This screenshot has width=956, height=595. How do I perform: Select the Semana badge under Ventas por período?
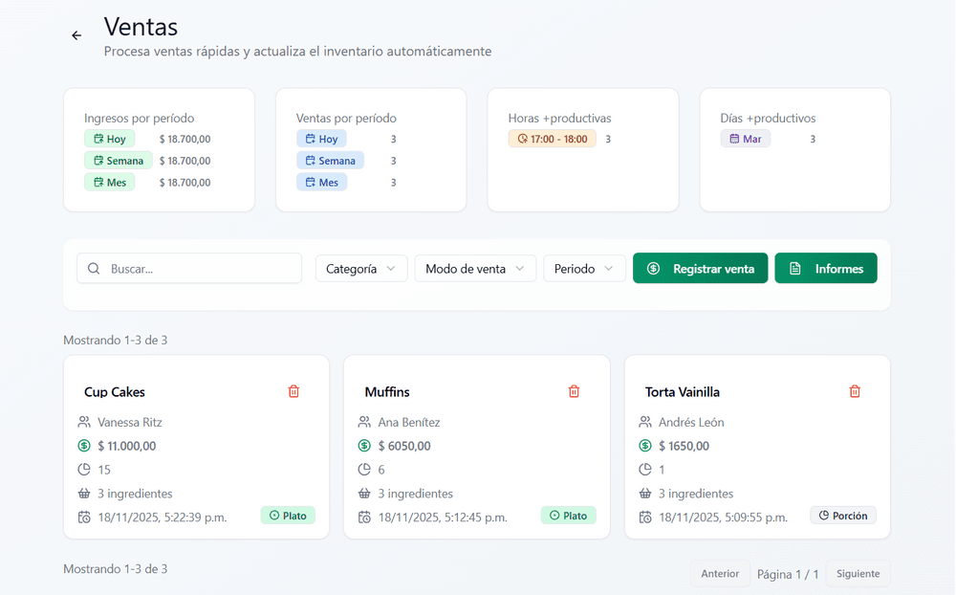click(x=330, y=161)
